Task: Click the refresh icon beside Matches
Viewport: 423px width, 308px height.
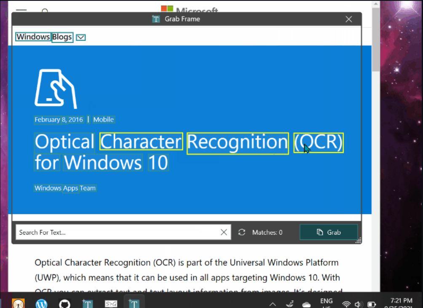Action: coord(242,232)
